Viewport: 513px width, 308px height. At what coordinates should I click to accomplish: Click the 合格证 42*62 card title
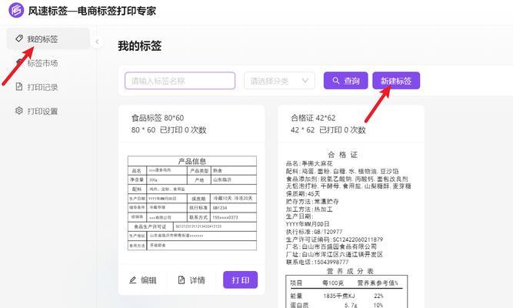313,118
